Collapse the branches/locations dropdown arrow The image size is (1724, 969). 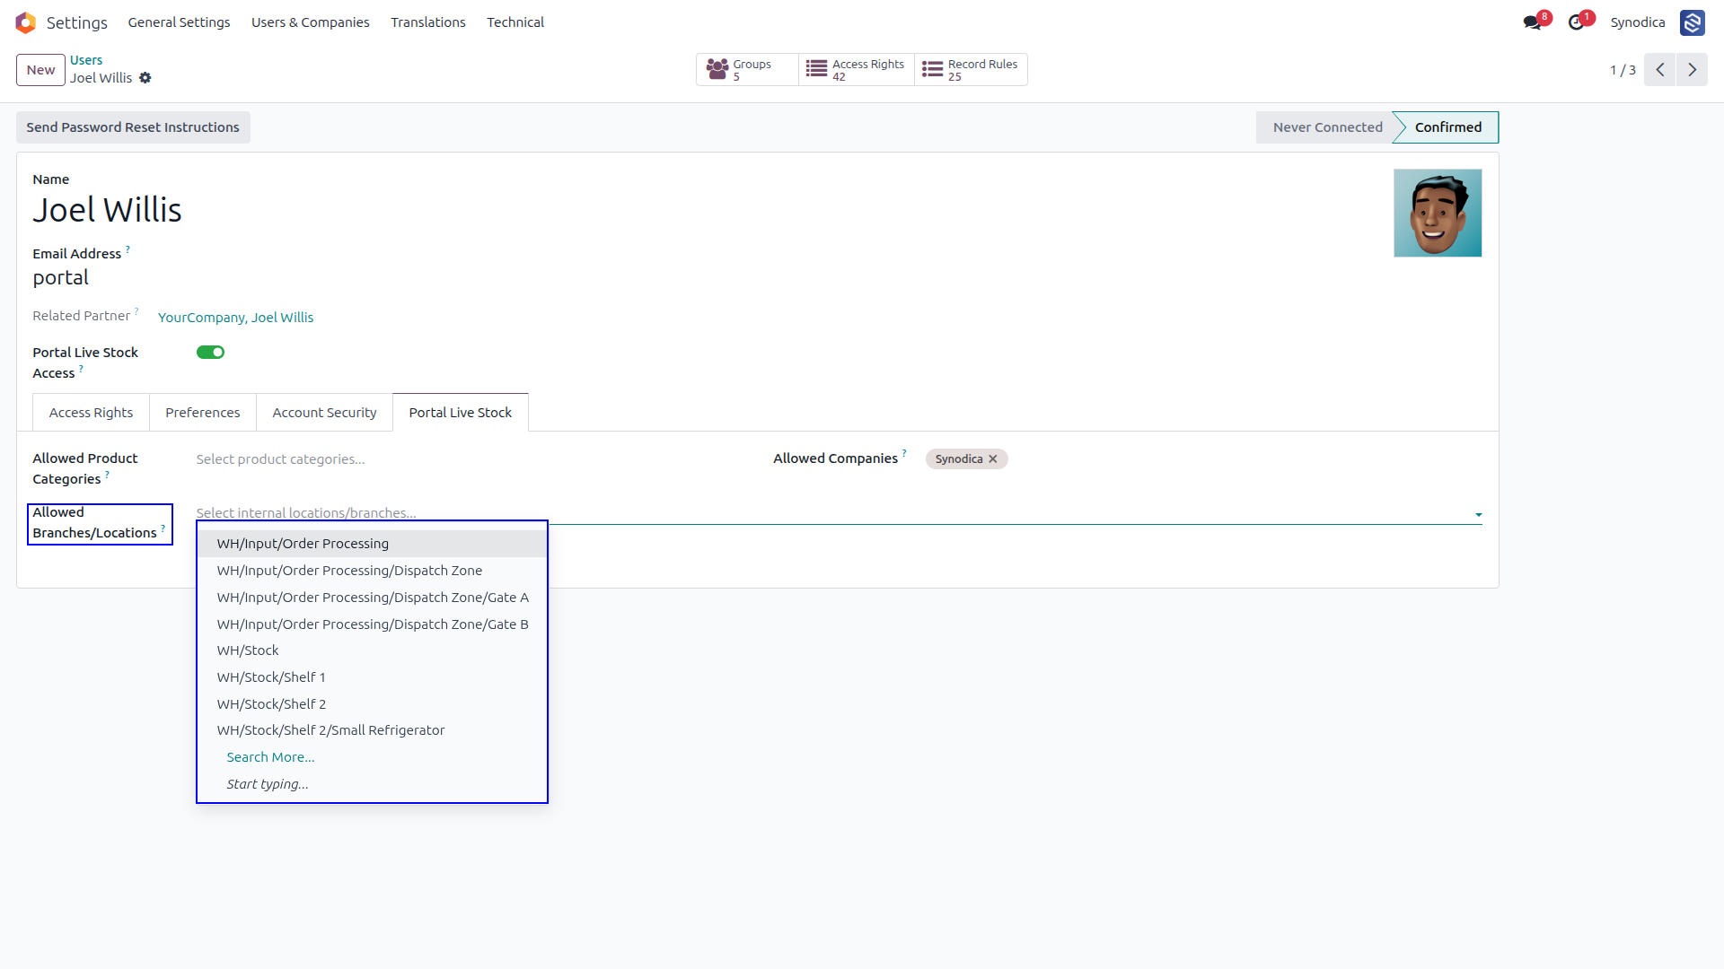click(1478, 515)
